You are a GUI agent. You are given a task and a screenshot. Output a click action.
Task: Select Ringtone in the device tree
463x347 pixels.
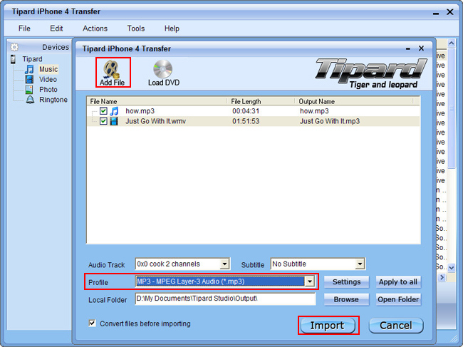pyautogui.click(x=53, y=100)
